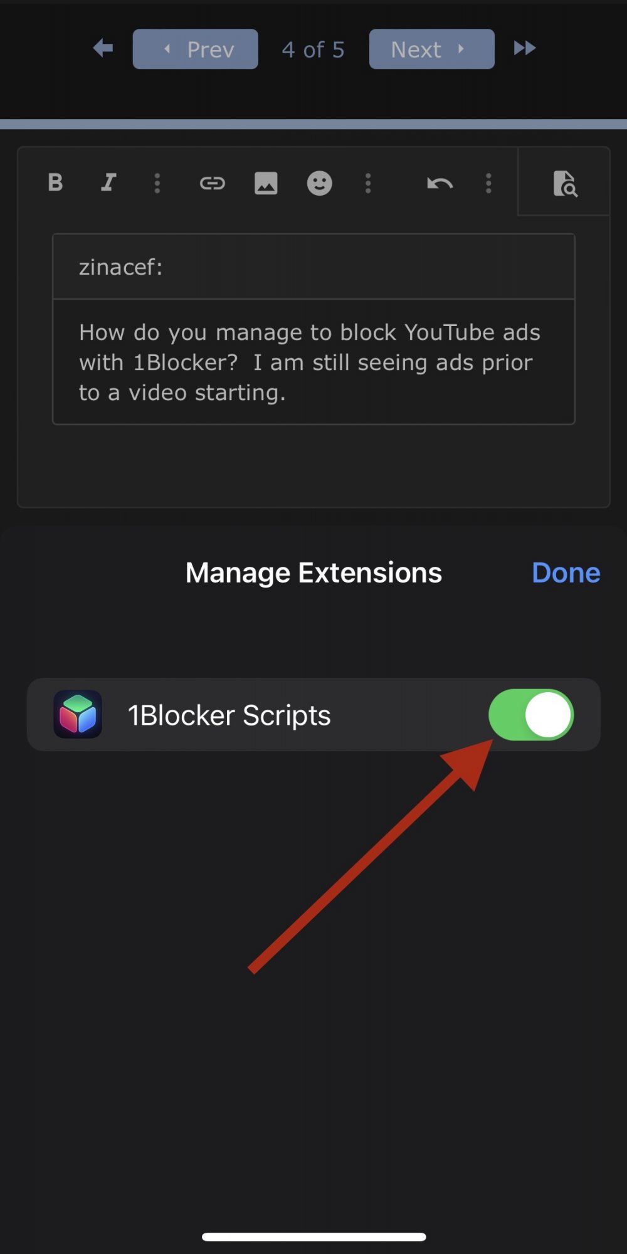Viewport: 627px width, 1254px height.
Task: Tap Done to close Manage Extensions
Action: 566,572
